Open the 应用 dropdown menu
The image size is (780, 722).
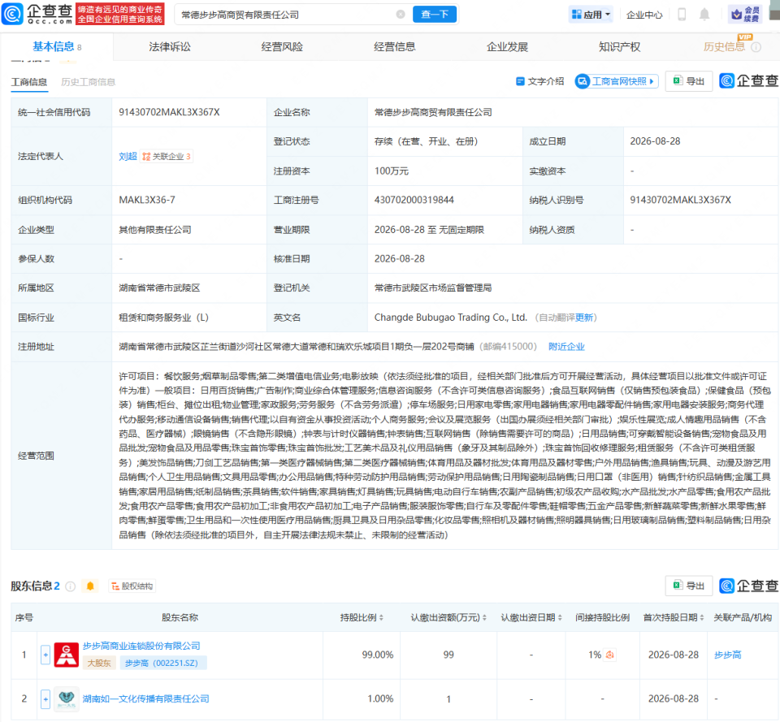(591, 15)
